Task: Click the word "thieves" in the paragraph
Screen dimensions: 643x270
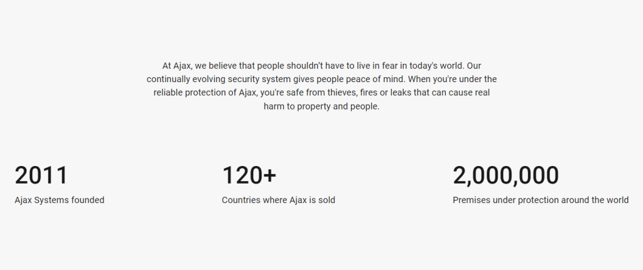Action: 342,93
